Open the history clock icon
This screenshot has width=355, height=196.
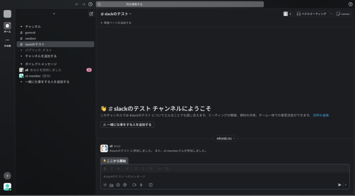[x=90, y=4]
